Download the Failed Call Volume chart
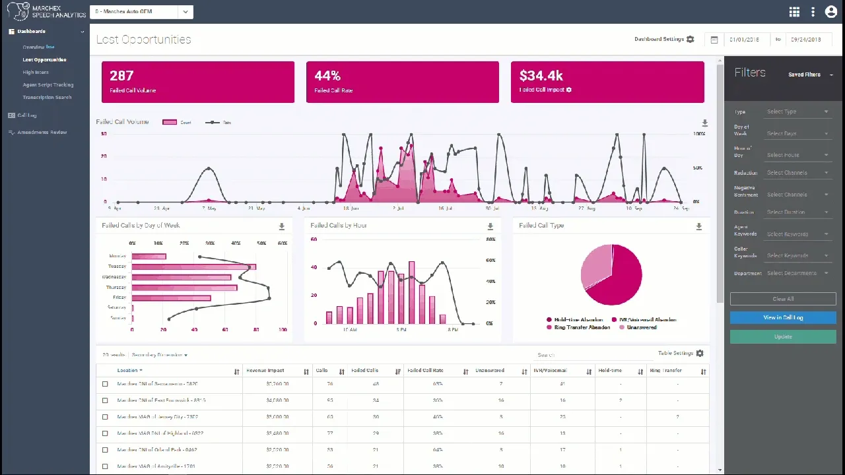 click(x=704, y=123)
